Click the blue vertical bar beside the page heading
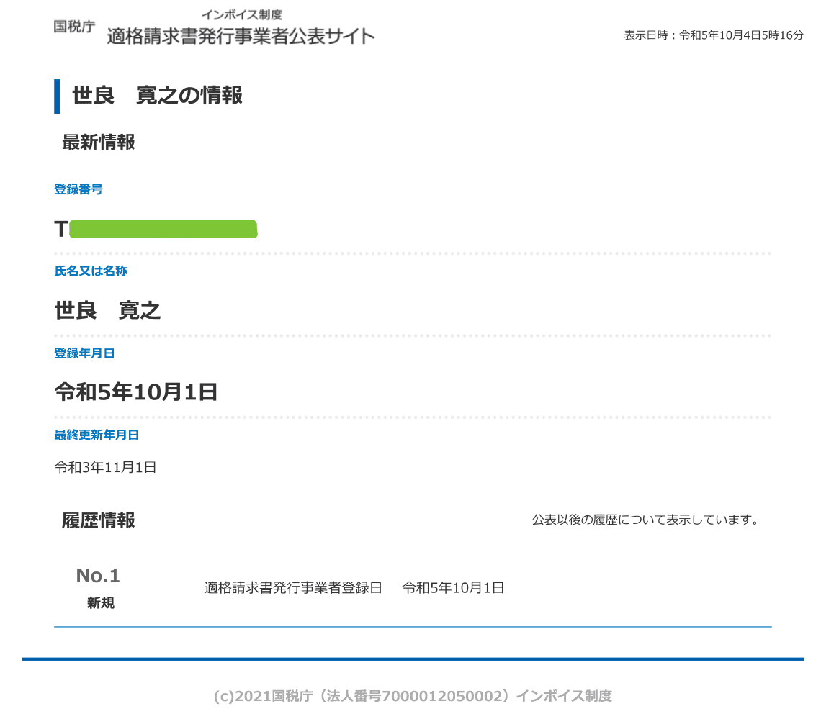 click(57, 96)
